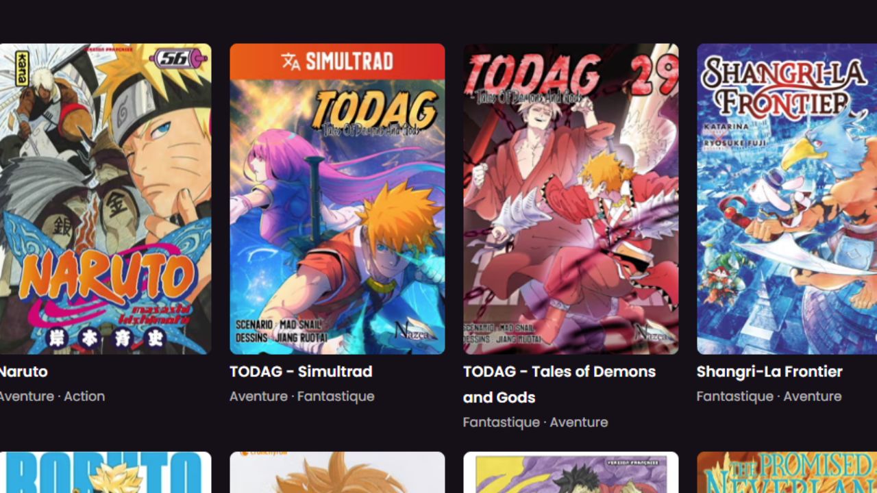877x493 pixels.
Task: Click the Kana publisher logo on Naruto cover
Action: point(21,68)
